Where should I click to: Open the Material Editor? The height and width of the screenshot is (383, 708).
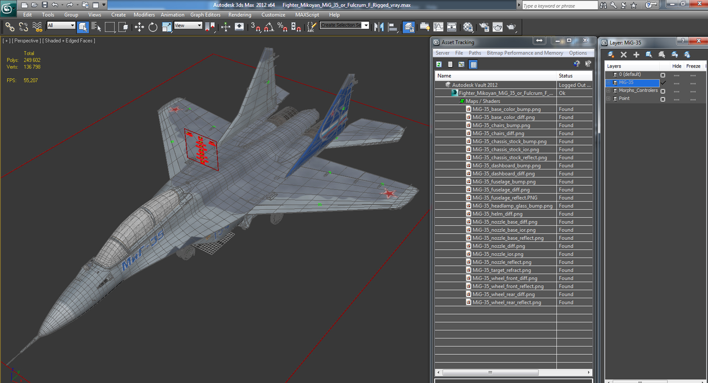coord(468,27)
